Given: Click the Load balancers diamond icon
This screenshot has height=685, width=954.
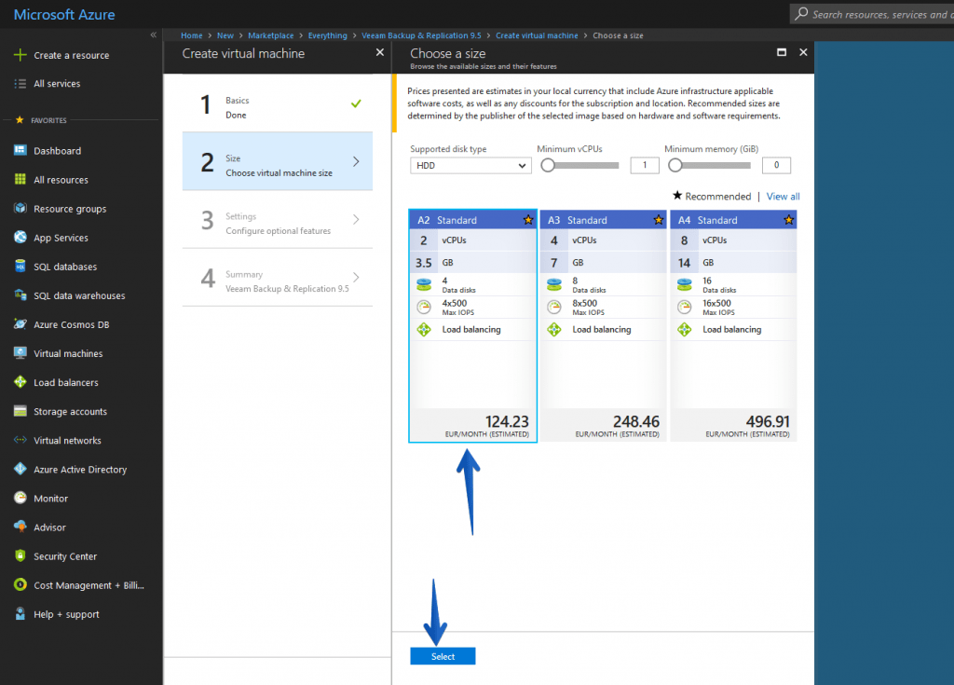Looking at the screenshot, I should coord(20,382).
